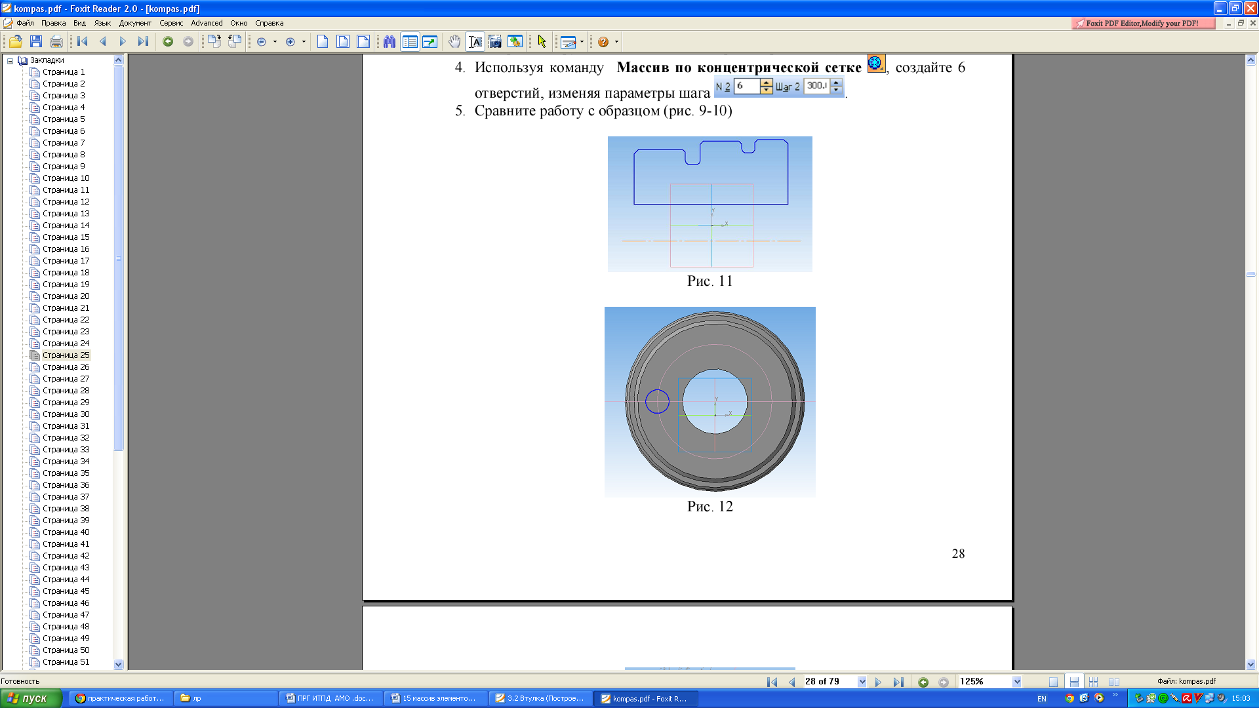Open typewriter tool dropdown arrow

[582, 42]
